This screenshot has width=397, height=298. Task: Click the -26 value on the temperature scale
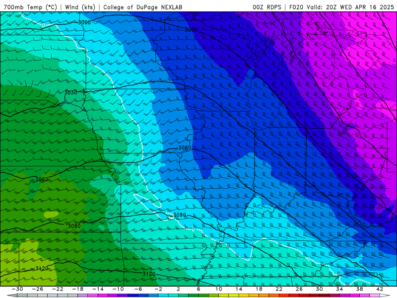(x=38, y=289)
